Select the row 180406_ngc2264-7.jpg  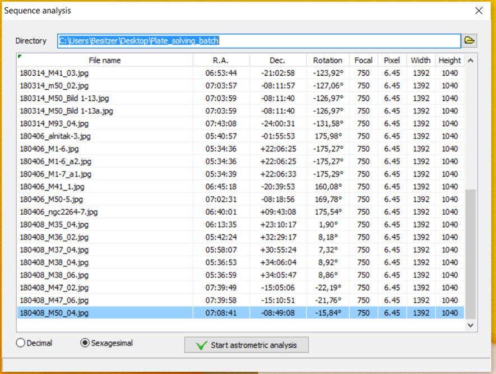click(240, 212)
